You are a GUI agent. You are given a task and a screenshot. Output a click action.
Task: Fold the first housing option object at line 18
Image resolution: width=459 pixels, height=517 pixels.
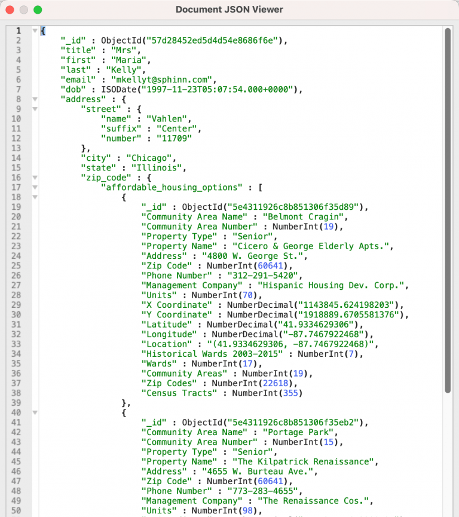[35, 197]
